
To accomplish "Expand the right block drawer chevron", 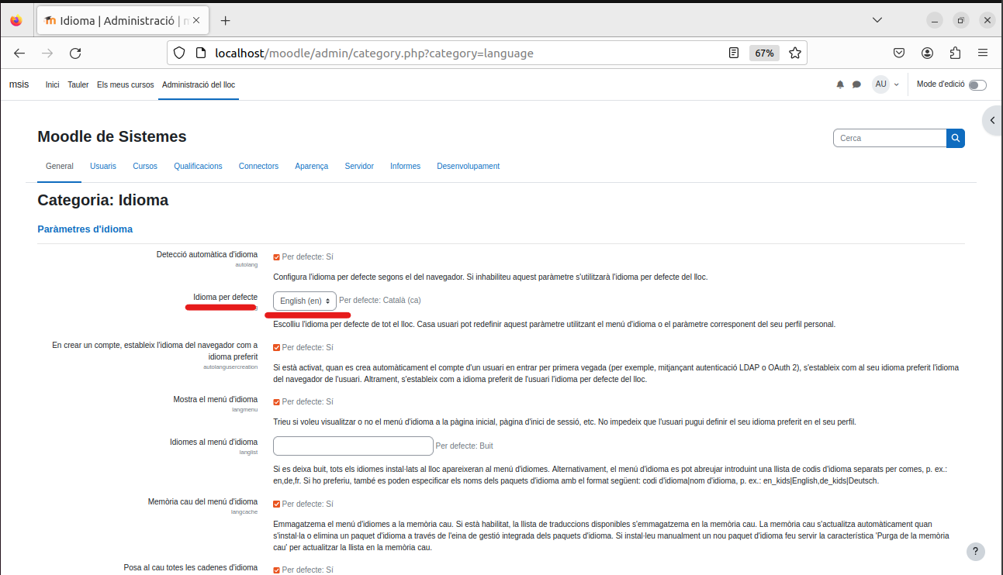I will point(991,120).
